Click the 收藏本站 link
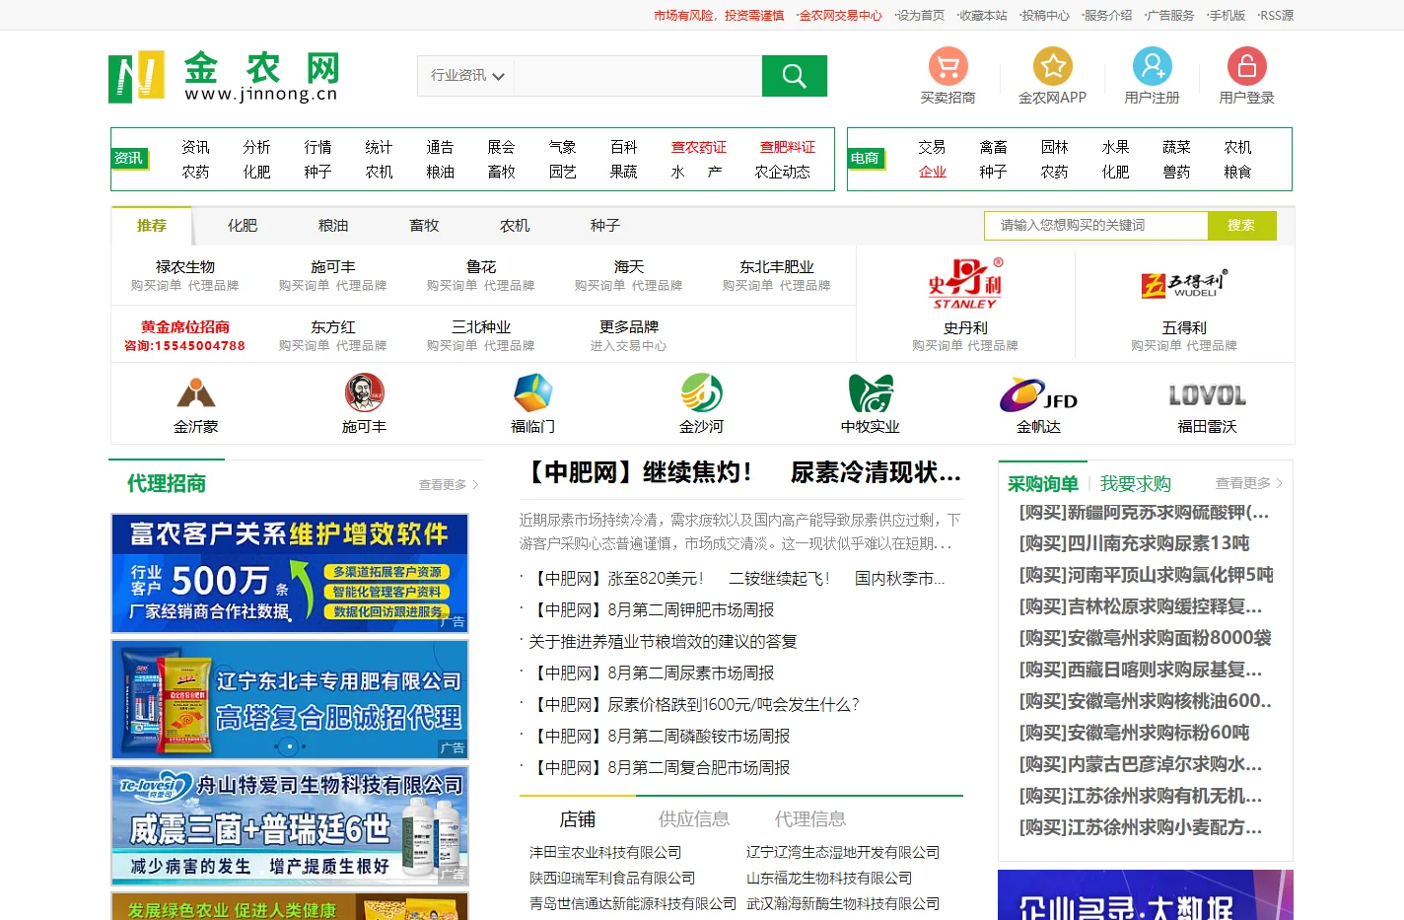The image size is (1404, 920). [983, 16]
